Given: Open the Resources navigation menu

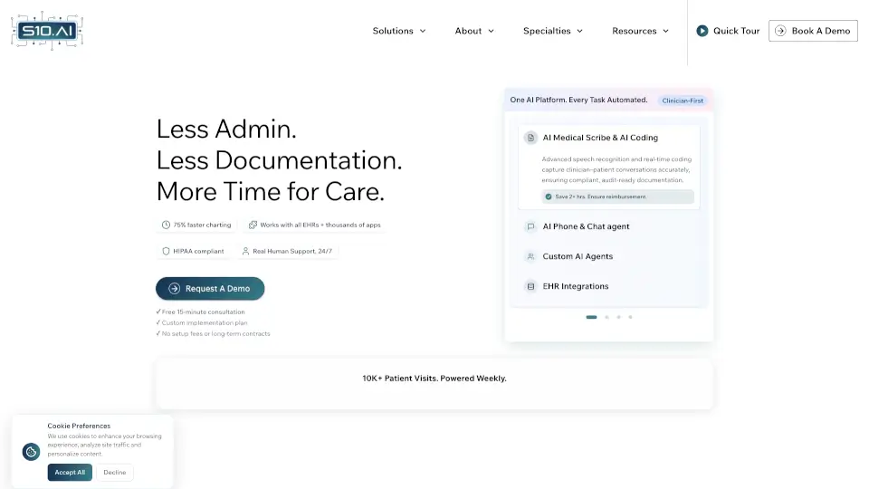Looking at the screenshot, I should tap(640, 31).
